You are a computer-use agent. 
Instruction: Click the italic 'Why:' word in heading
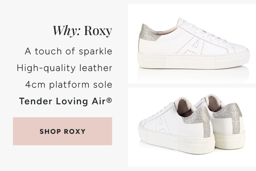click(x=67, y=31)
